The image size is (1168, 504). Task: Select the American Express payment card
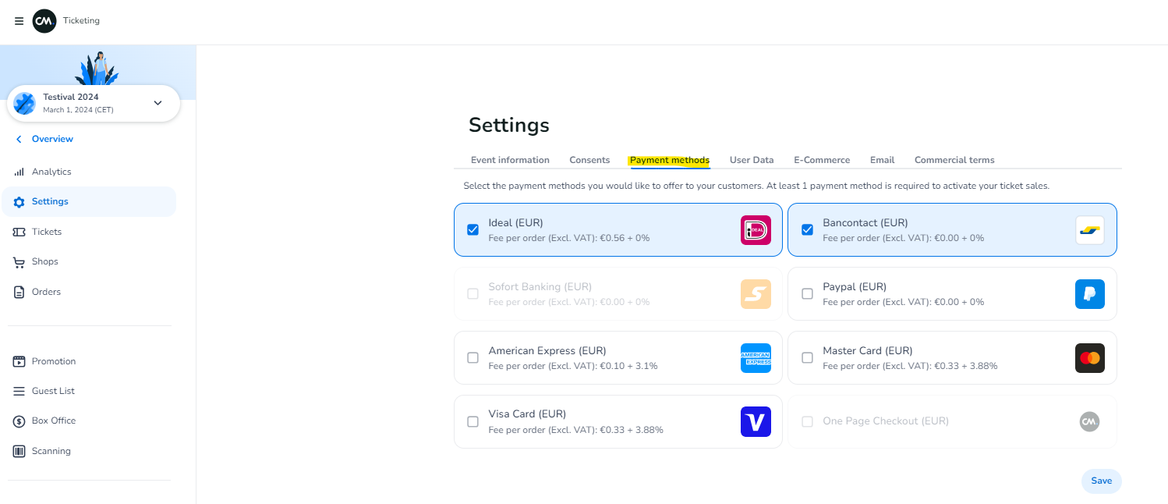pyautogui.click(x=618, y=357)
